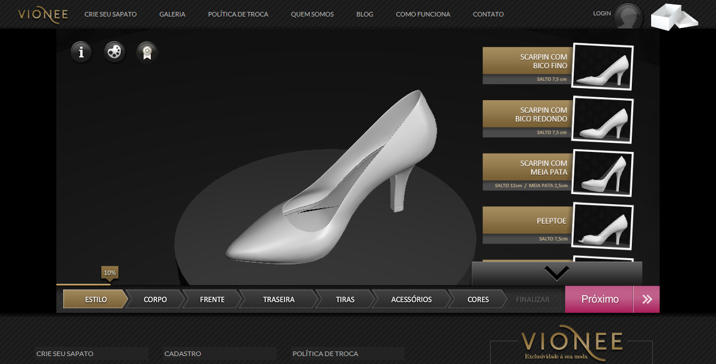Click the user avatar next to Login
Screen dimensions: 716x364
628,16
